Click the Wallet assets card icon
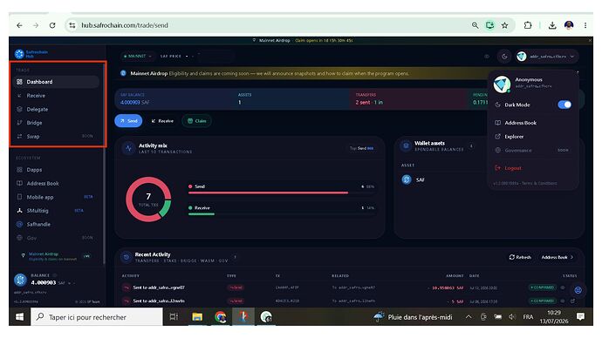Image resolution: width=602 pixels, height=338 pixels. (406, 145)
